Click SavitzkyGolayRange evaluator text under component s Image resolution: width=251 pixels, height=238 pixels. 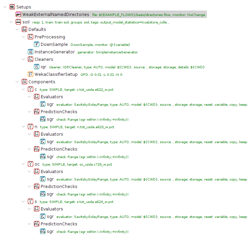(x=152, y=217)
